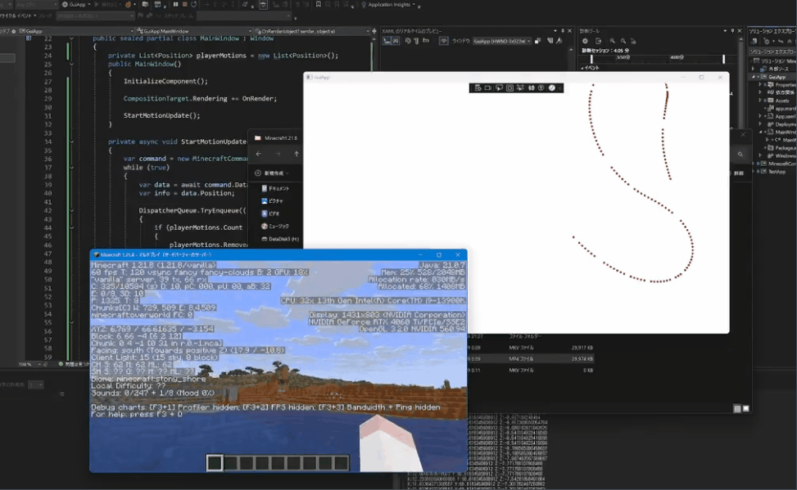
Task: Toggle second XAML live preview toolbar icon
Action: click(396, 41)
